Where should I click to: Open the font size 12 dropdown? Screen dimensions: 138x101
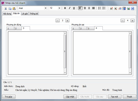[59, 8]
